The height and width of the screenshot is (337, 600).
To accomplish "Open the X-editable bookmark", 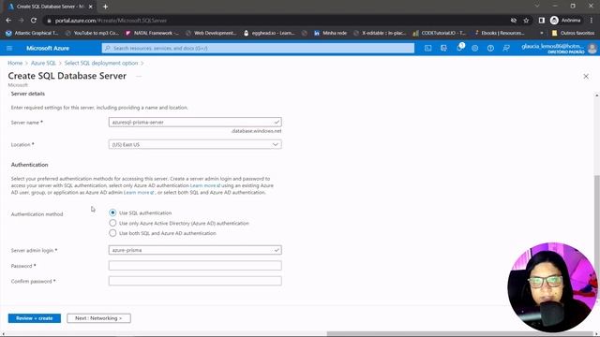I will click(380, 34).
